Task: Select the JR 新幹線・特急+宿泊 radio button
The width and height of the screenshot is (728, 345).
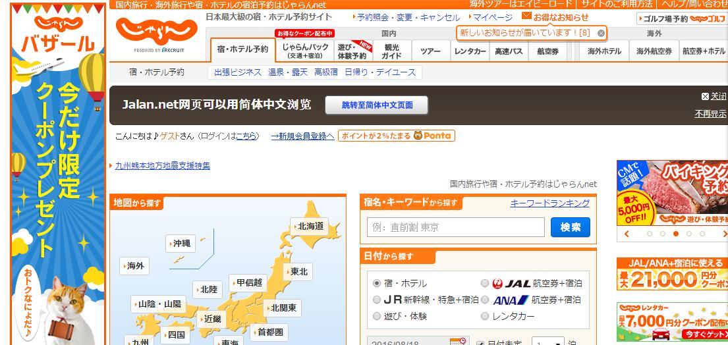Action: pyautogui.click(x=377, y=300)
